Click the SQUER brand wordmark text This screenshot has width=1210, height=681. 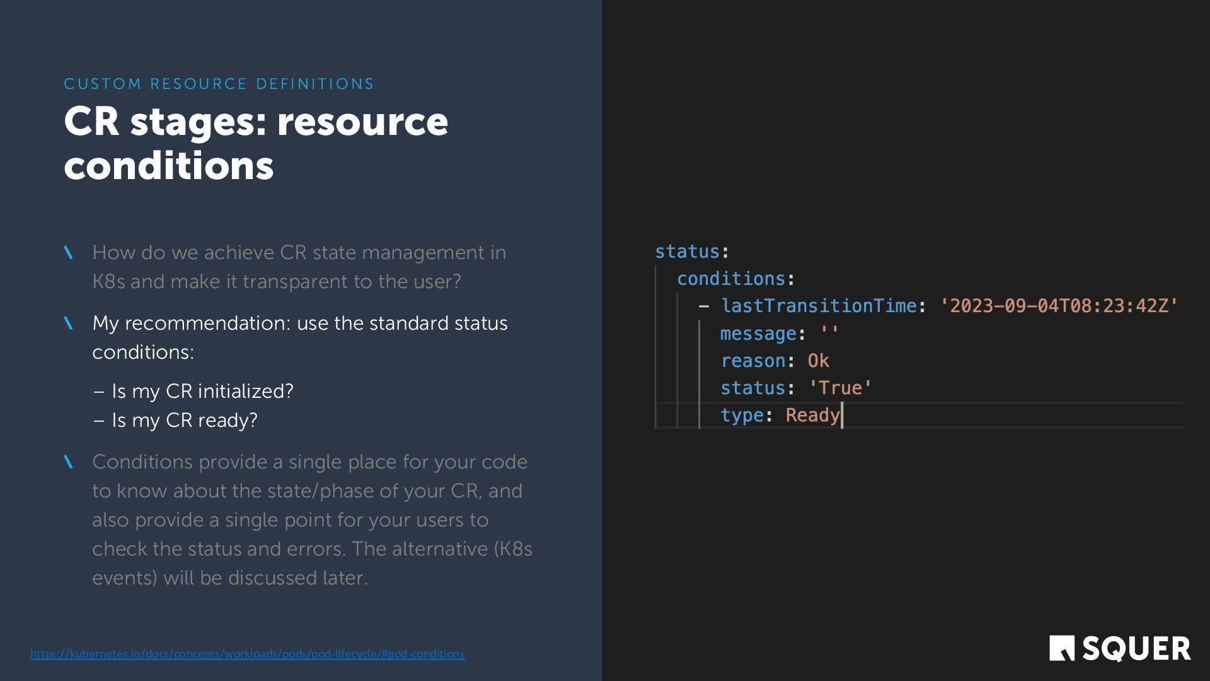tap(1136, 649)
